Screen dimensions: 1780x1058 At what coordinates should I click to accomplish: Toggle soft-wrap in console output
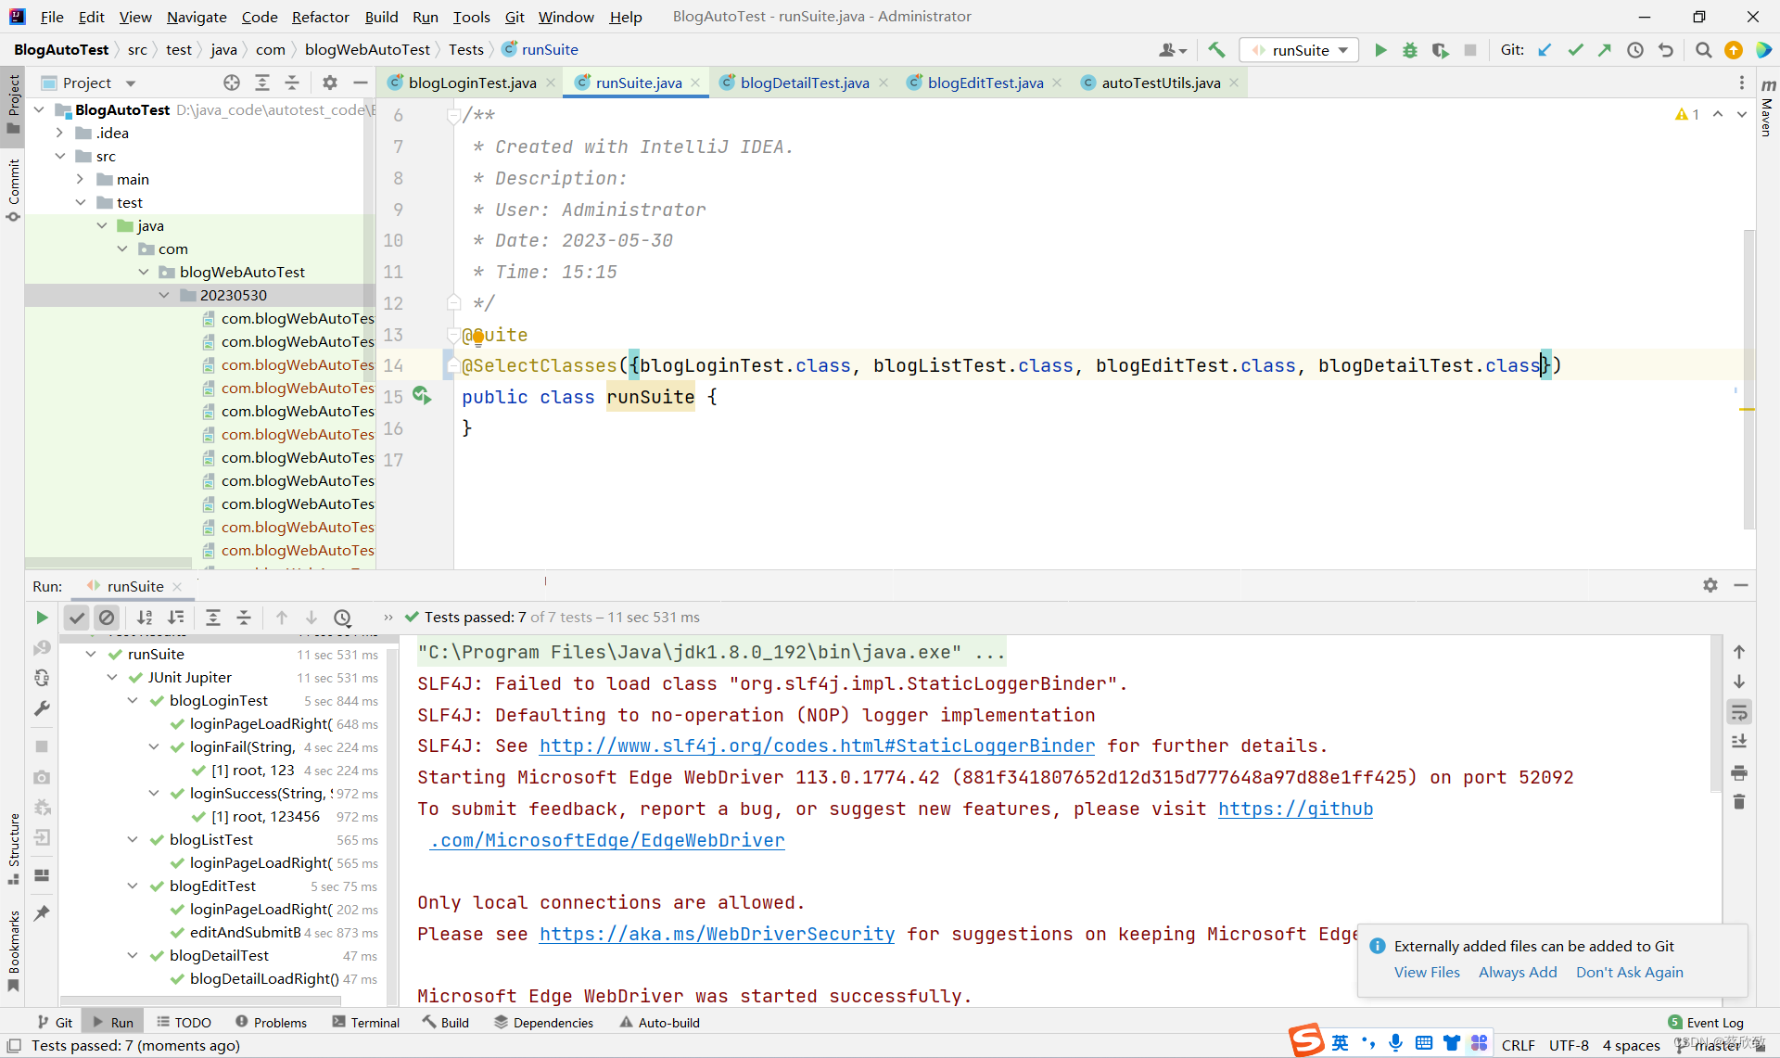(x=1739, y=712)
